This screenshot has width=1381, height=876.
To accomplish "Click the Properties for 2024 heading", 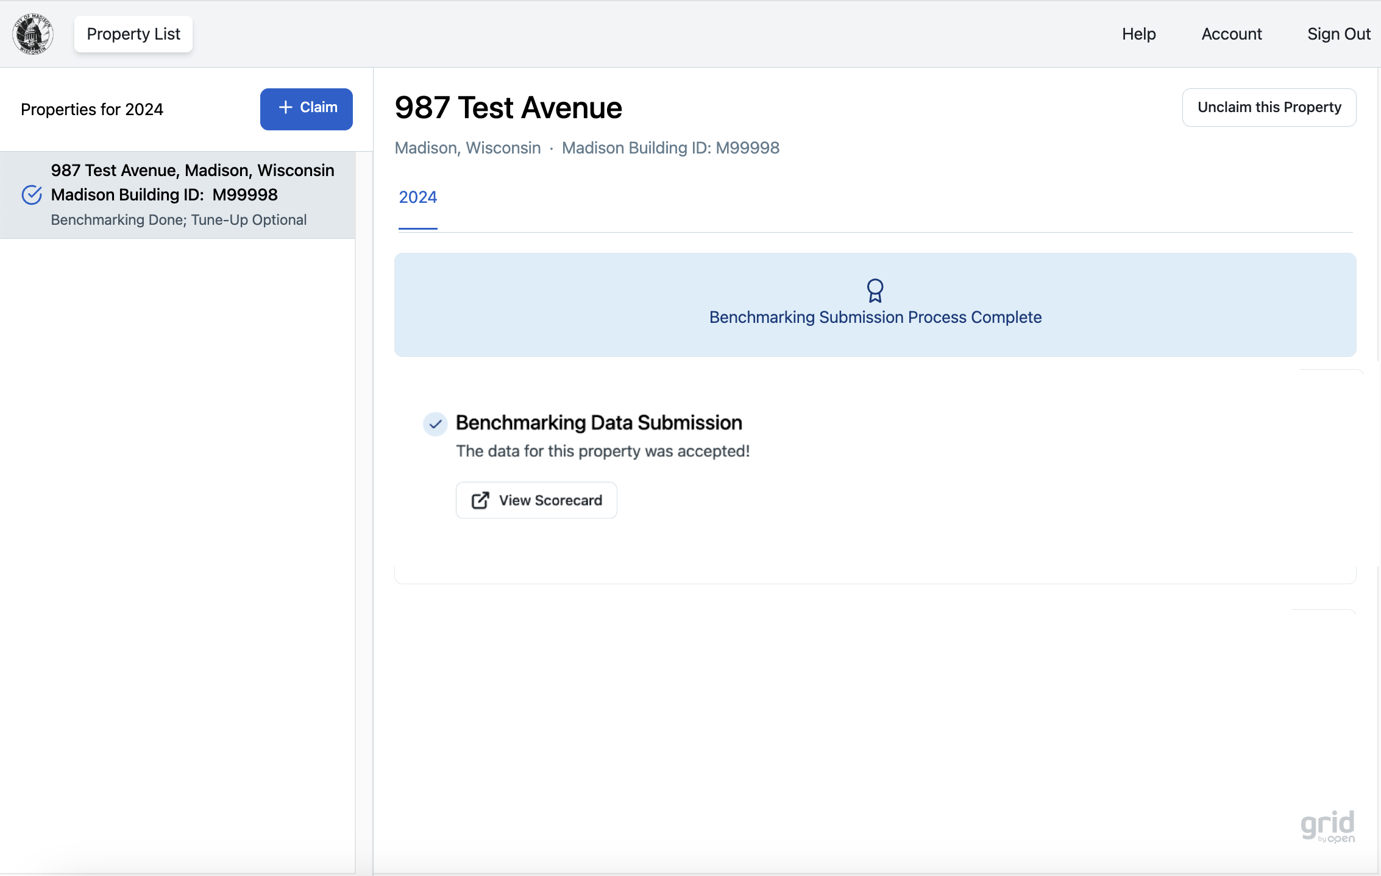I will pos(92,110).
